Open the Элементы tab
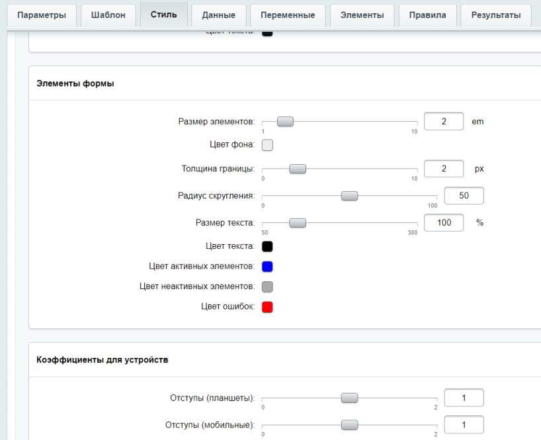The height and width of the screenshot is (440, 541). tap(362, 16)
